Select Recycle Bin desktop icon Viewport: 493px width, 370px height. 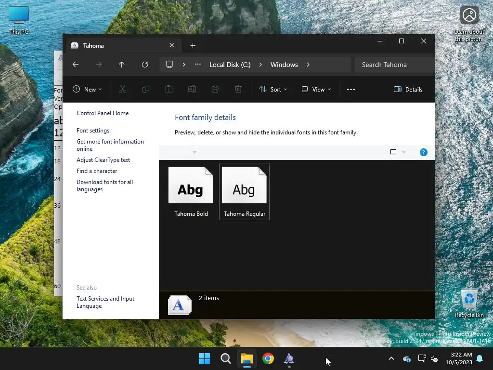click(469, 304)
